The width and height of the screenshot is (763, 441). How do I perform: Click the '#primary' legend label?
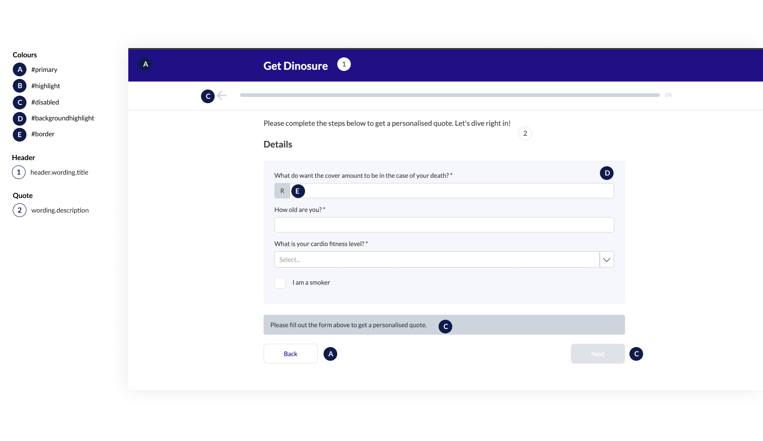(x=44, y=70)
